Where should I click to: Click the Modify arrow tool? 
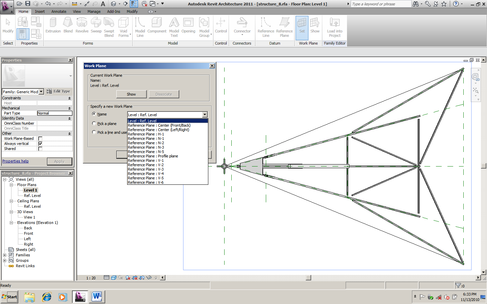tap(8, 25)
